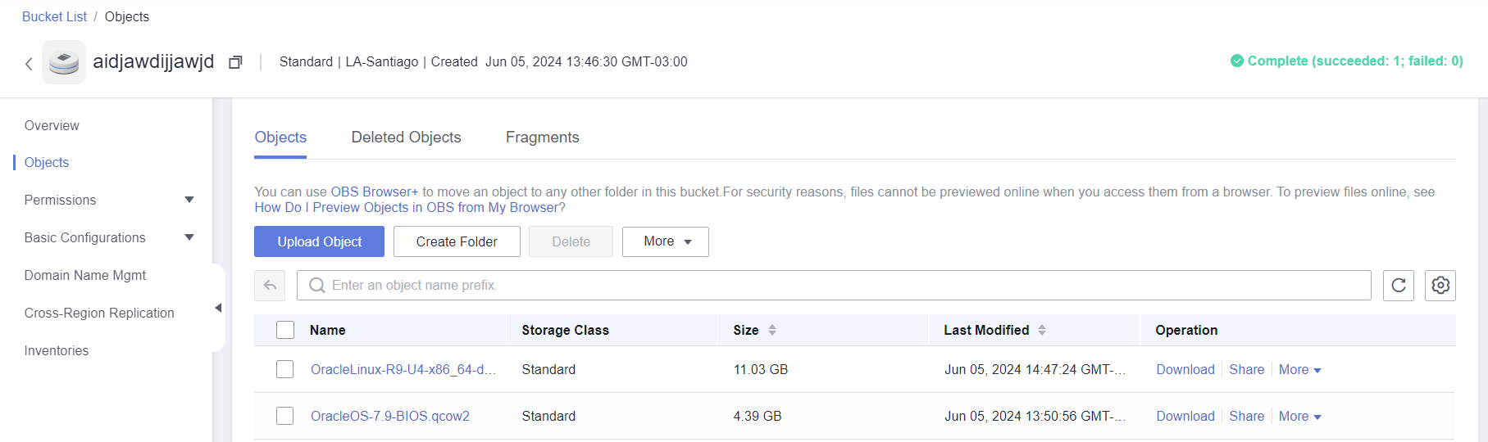Select all objects with header checkbox
The height and width of the screenshot is (442, 1488).
coord(285,330)
